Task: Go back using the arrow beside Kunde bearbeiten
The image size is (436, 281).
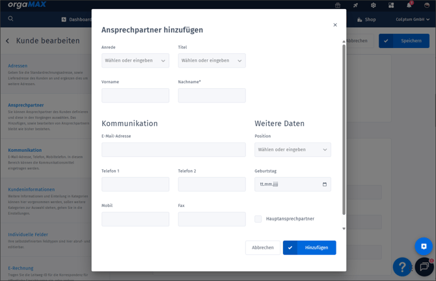Action: tap(8, 41)
